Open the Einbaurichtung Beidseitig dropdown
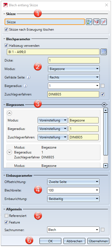Image resolution: width=112 pixels, height=247 pixels. point(73,199)
